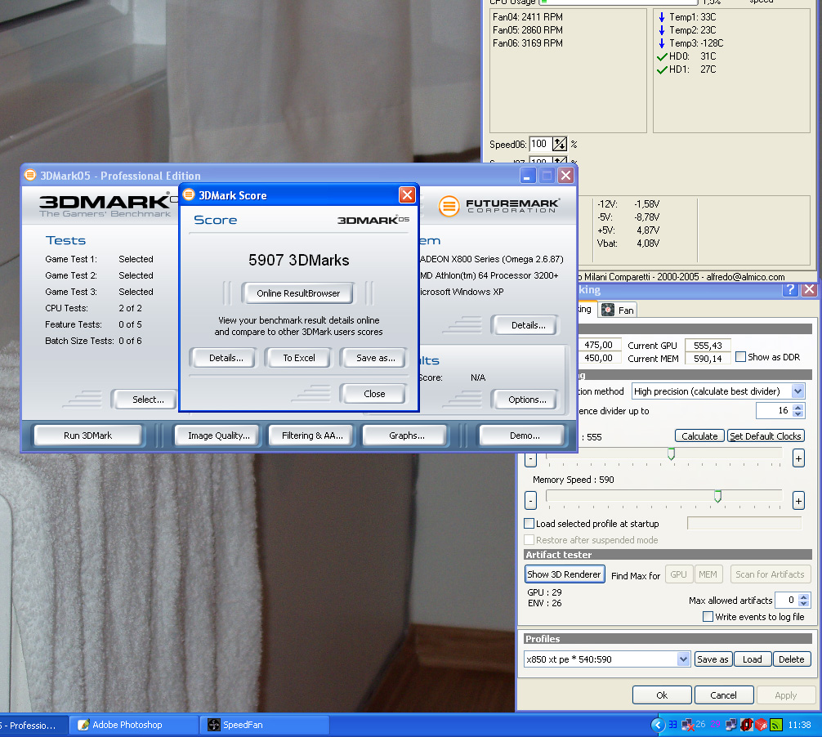Click the HD1 green check icon in SpeedFan
The width and height of the screenshot is (822, 737).
click(662, 69)
